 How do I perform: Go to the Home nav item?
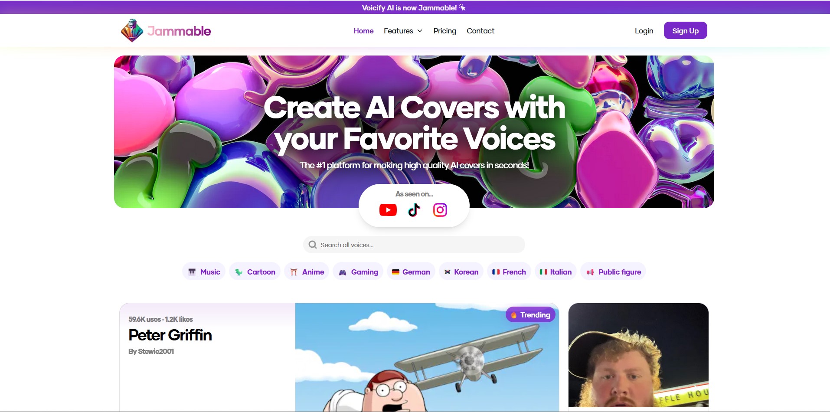(x=363, y=31)
